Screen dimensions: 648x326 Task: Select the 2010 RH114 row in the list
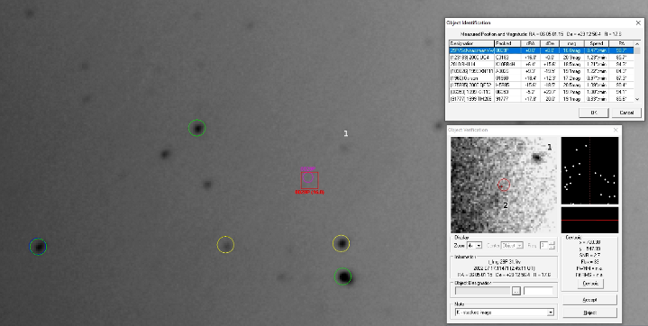tap(542, 65)
